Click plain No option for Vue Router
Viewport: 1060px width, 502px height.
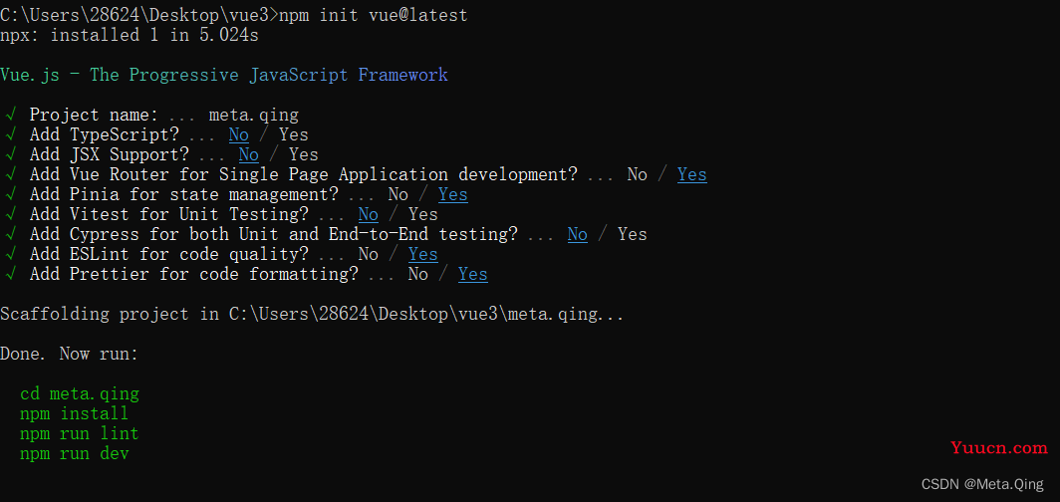pyautogui.click(x=638, y=175)
